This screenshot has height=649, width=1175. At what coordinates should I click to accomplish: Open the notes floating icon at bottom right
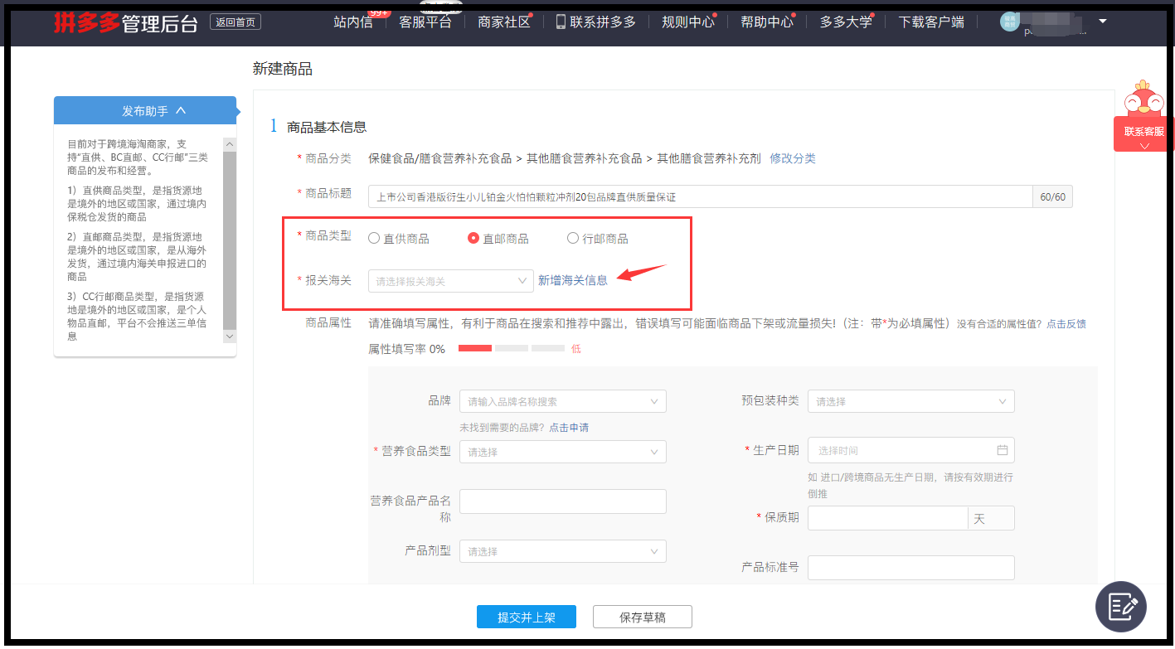coord(1120,607)
